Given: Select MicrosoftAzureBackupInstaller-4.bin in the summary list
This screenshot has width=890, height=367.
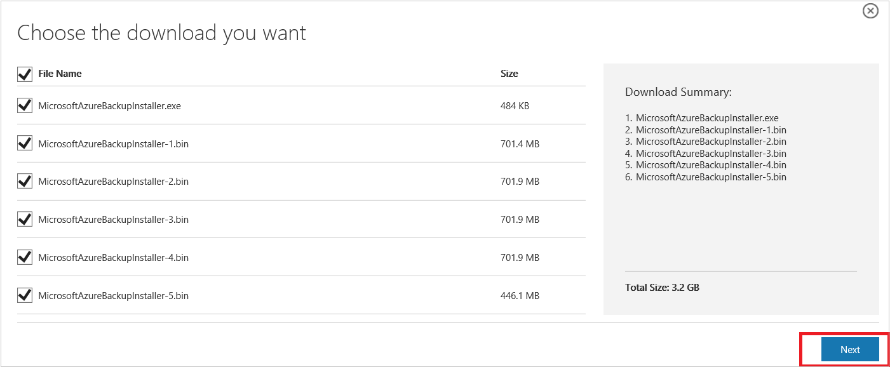Looking at the screenshot, I should click(712, 164).
